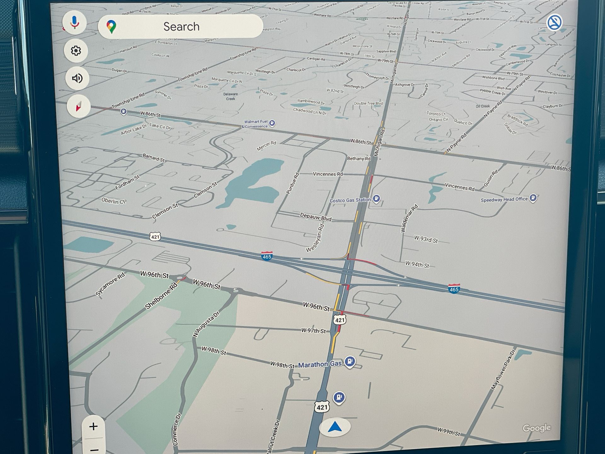Click the Marathon Gas text label
The image size is (605, 454).
[320, 364]
